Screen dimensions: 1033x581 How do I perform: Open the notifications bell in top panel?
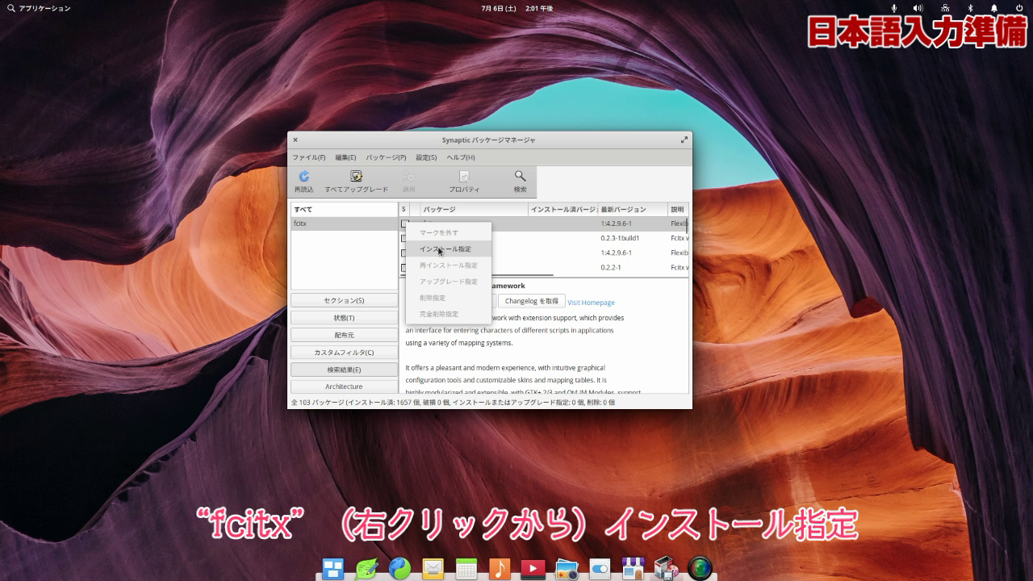[994, 8]
